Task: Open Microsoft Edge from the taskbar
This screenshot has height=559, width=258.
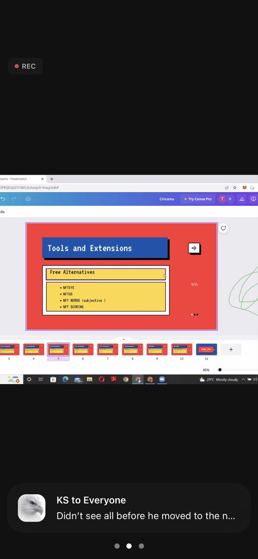Action: coord(65,380)
